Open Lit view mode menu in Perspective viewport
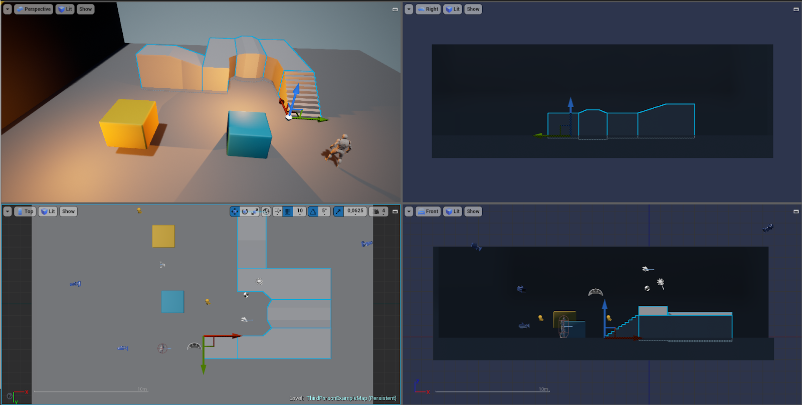 click(65, 9)
